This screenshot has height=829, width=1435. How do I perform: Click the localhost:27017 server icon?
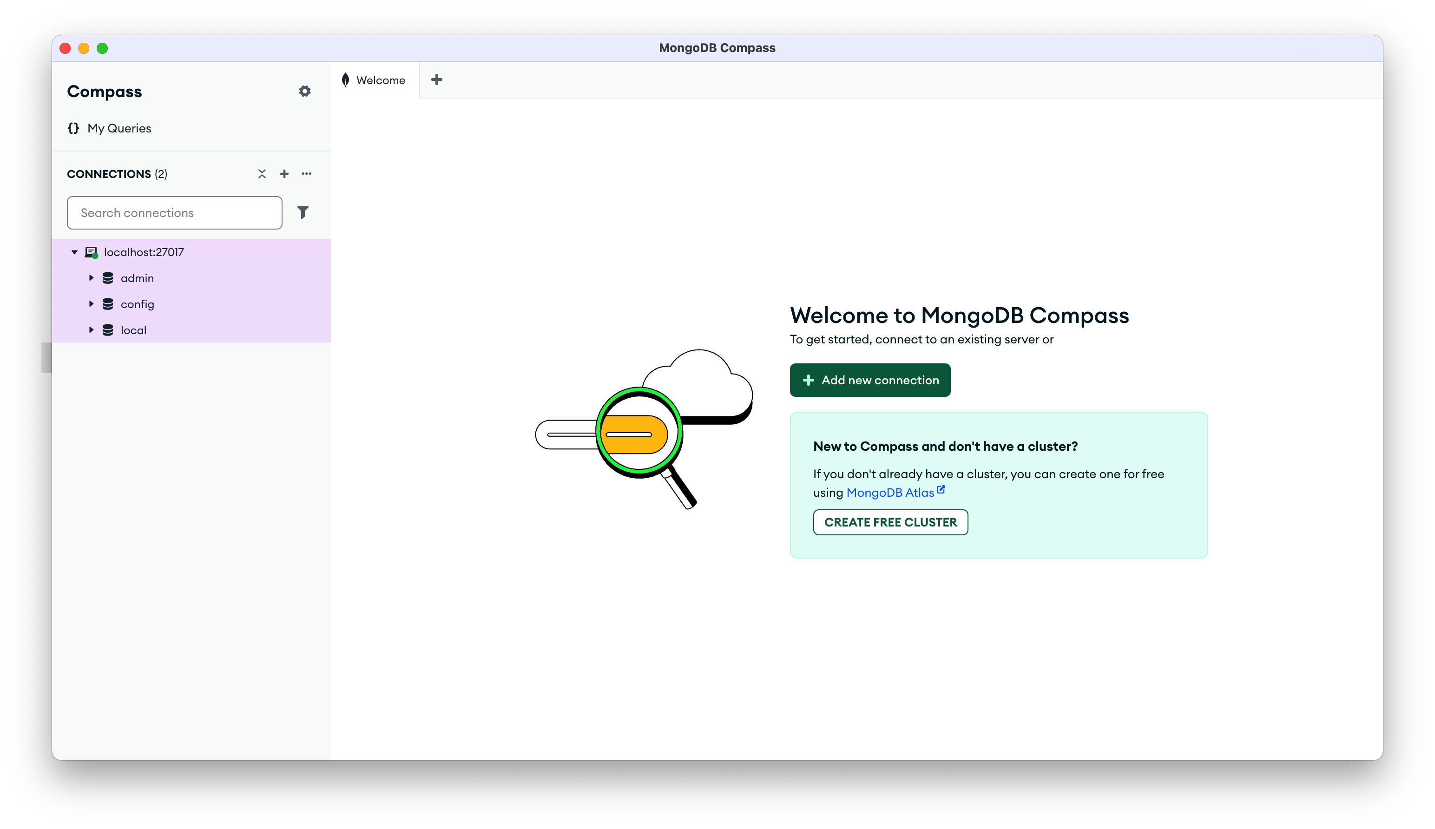[91, 252]
